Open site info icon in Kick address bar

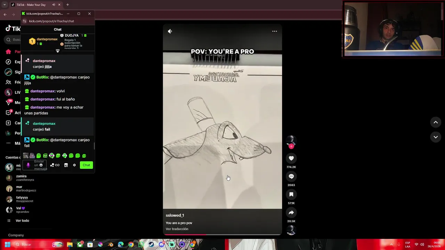click(x=24, y=21)
